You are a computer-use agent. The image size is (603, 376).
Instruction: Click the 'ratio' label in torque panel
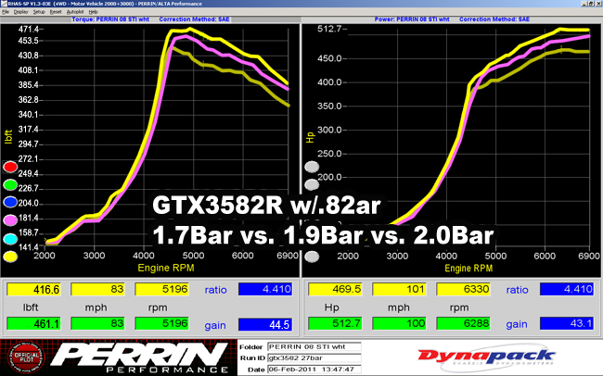tap(215, 290)
